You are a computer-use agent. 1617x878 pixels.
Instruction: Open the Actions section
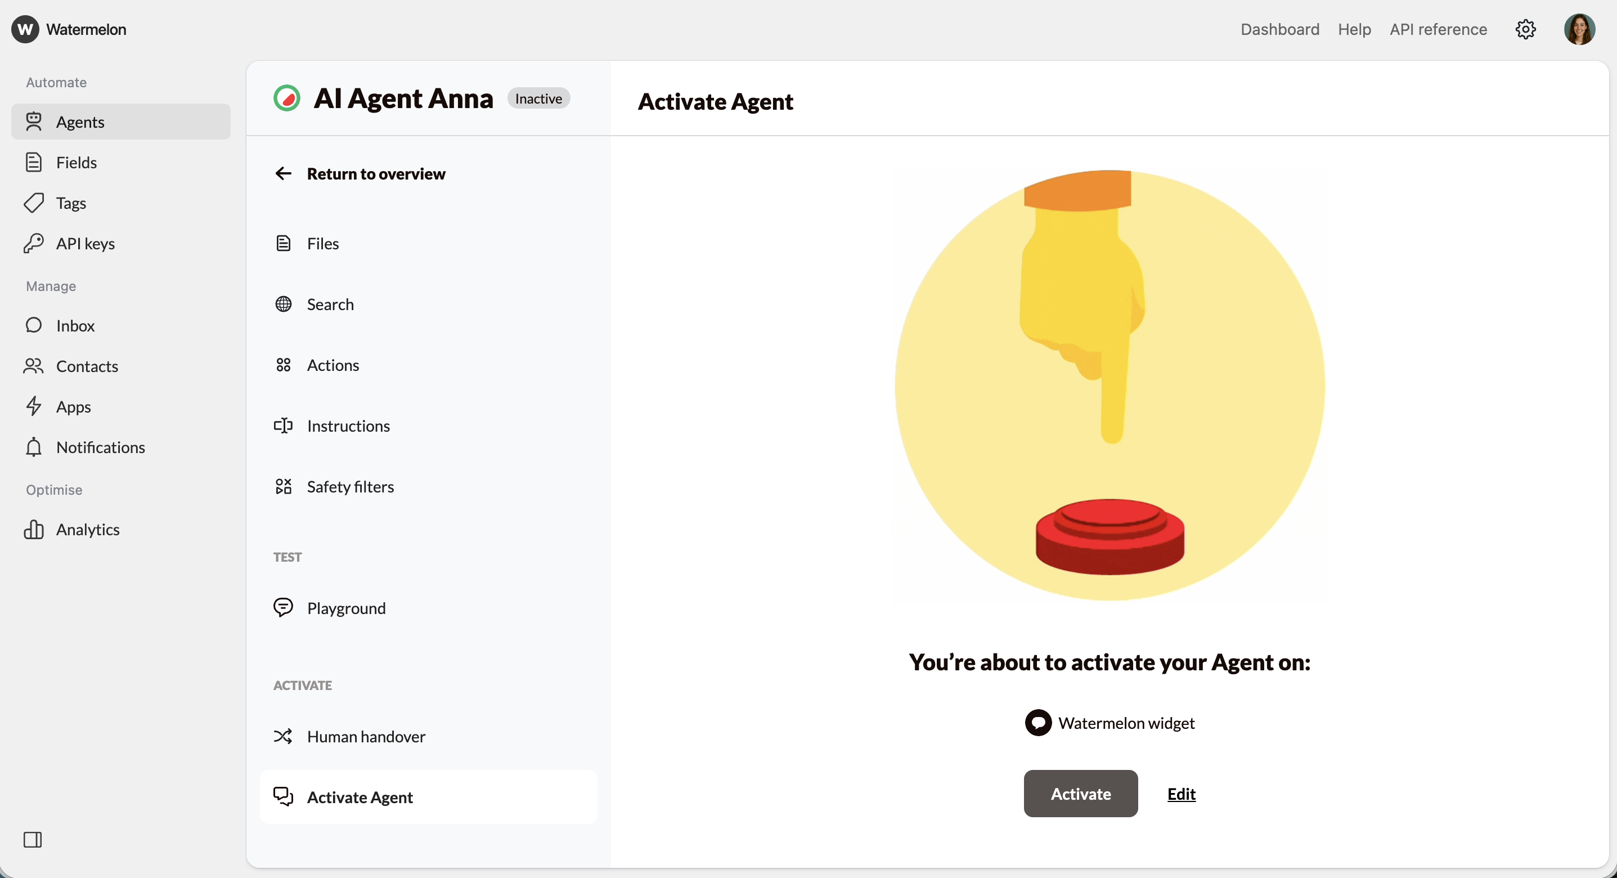coord(333,364)
